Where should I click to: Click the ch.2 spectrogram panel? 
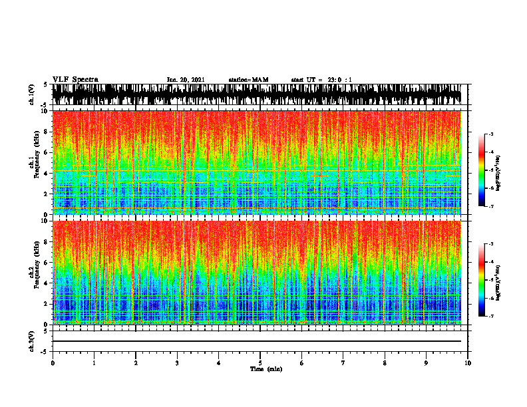coord(256,273)
